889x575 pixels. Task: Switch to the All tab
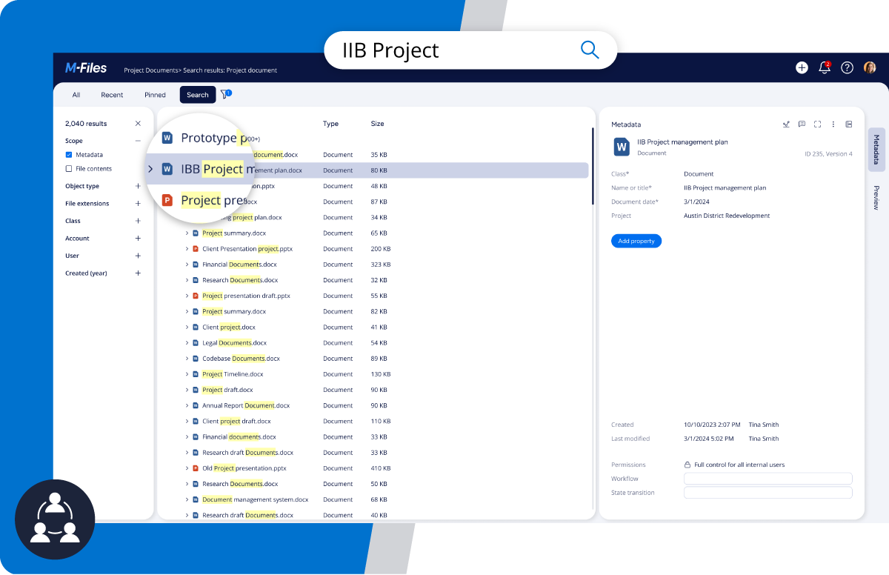tap(76, 95)
